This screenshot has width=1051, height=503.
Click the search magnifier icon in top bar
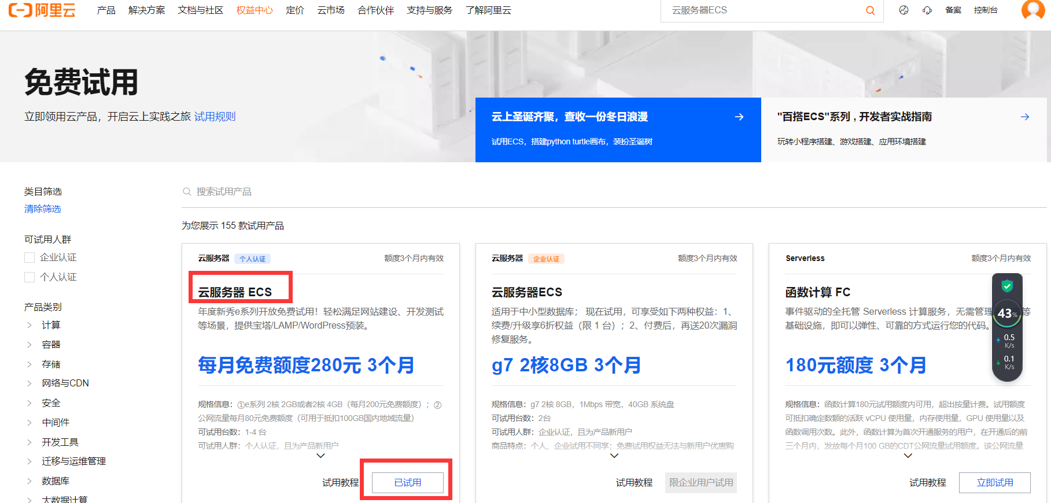870,10
